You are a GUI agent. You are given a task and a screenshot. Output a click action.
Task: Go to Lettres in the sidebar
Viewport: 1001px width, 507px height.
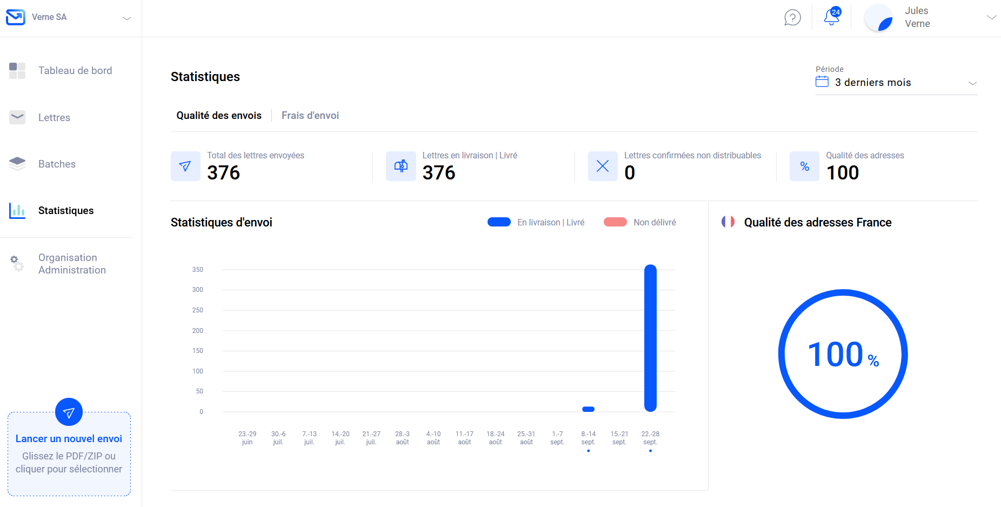pos(54,118)
